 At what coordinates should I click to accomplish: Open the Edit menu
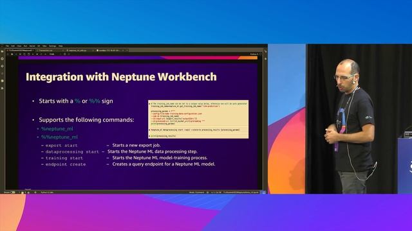pyautogui.click(x=13, y=46)
